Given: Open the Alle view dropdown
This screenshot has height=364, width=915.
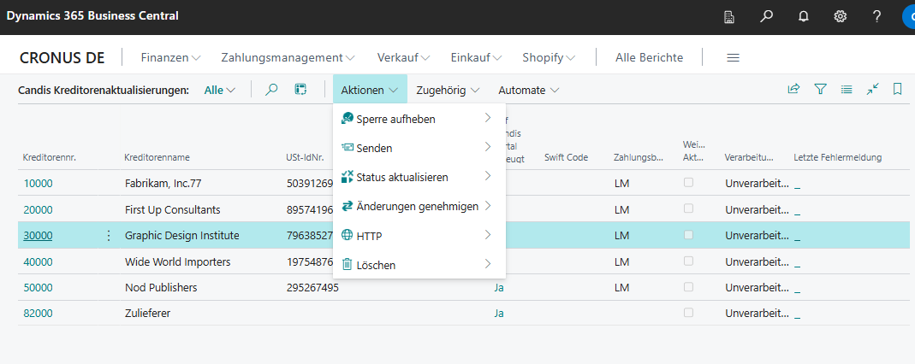Looking at the screenshot, I should coord(219,90).
